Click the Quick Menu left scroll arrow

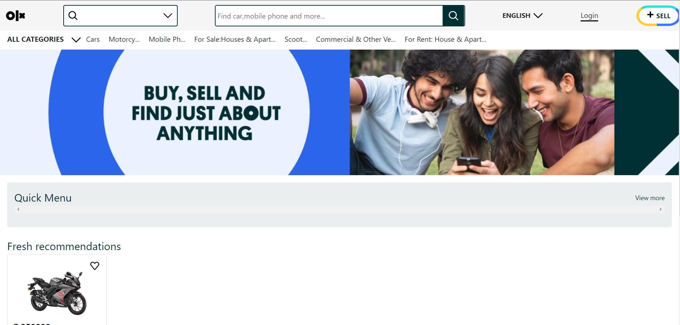pos(18,209)
